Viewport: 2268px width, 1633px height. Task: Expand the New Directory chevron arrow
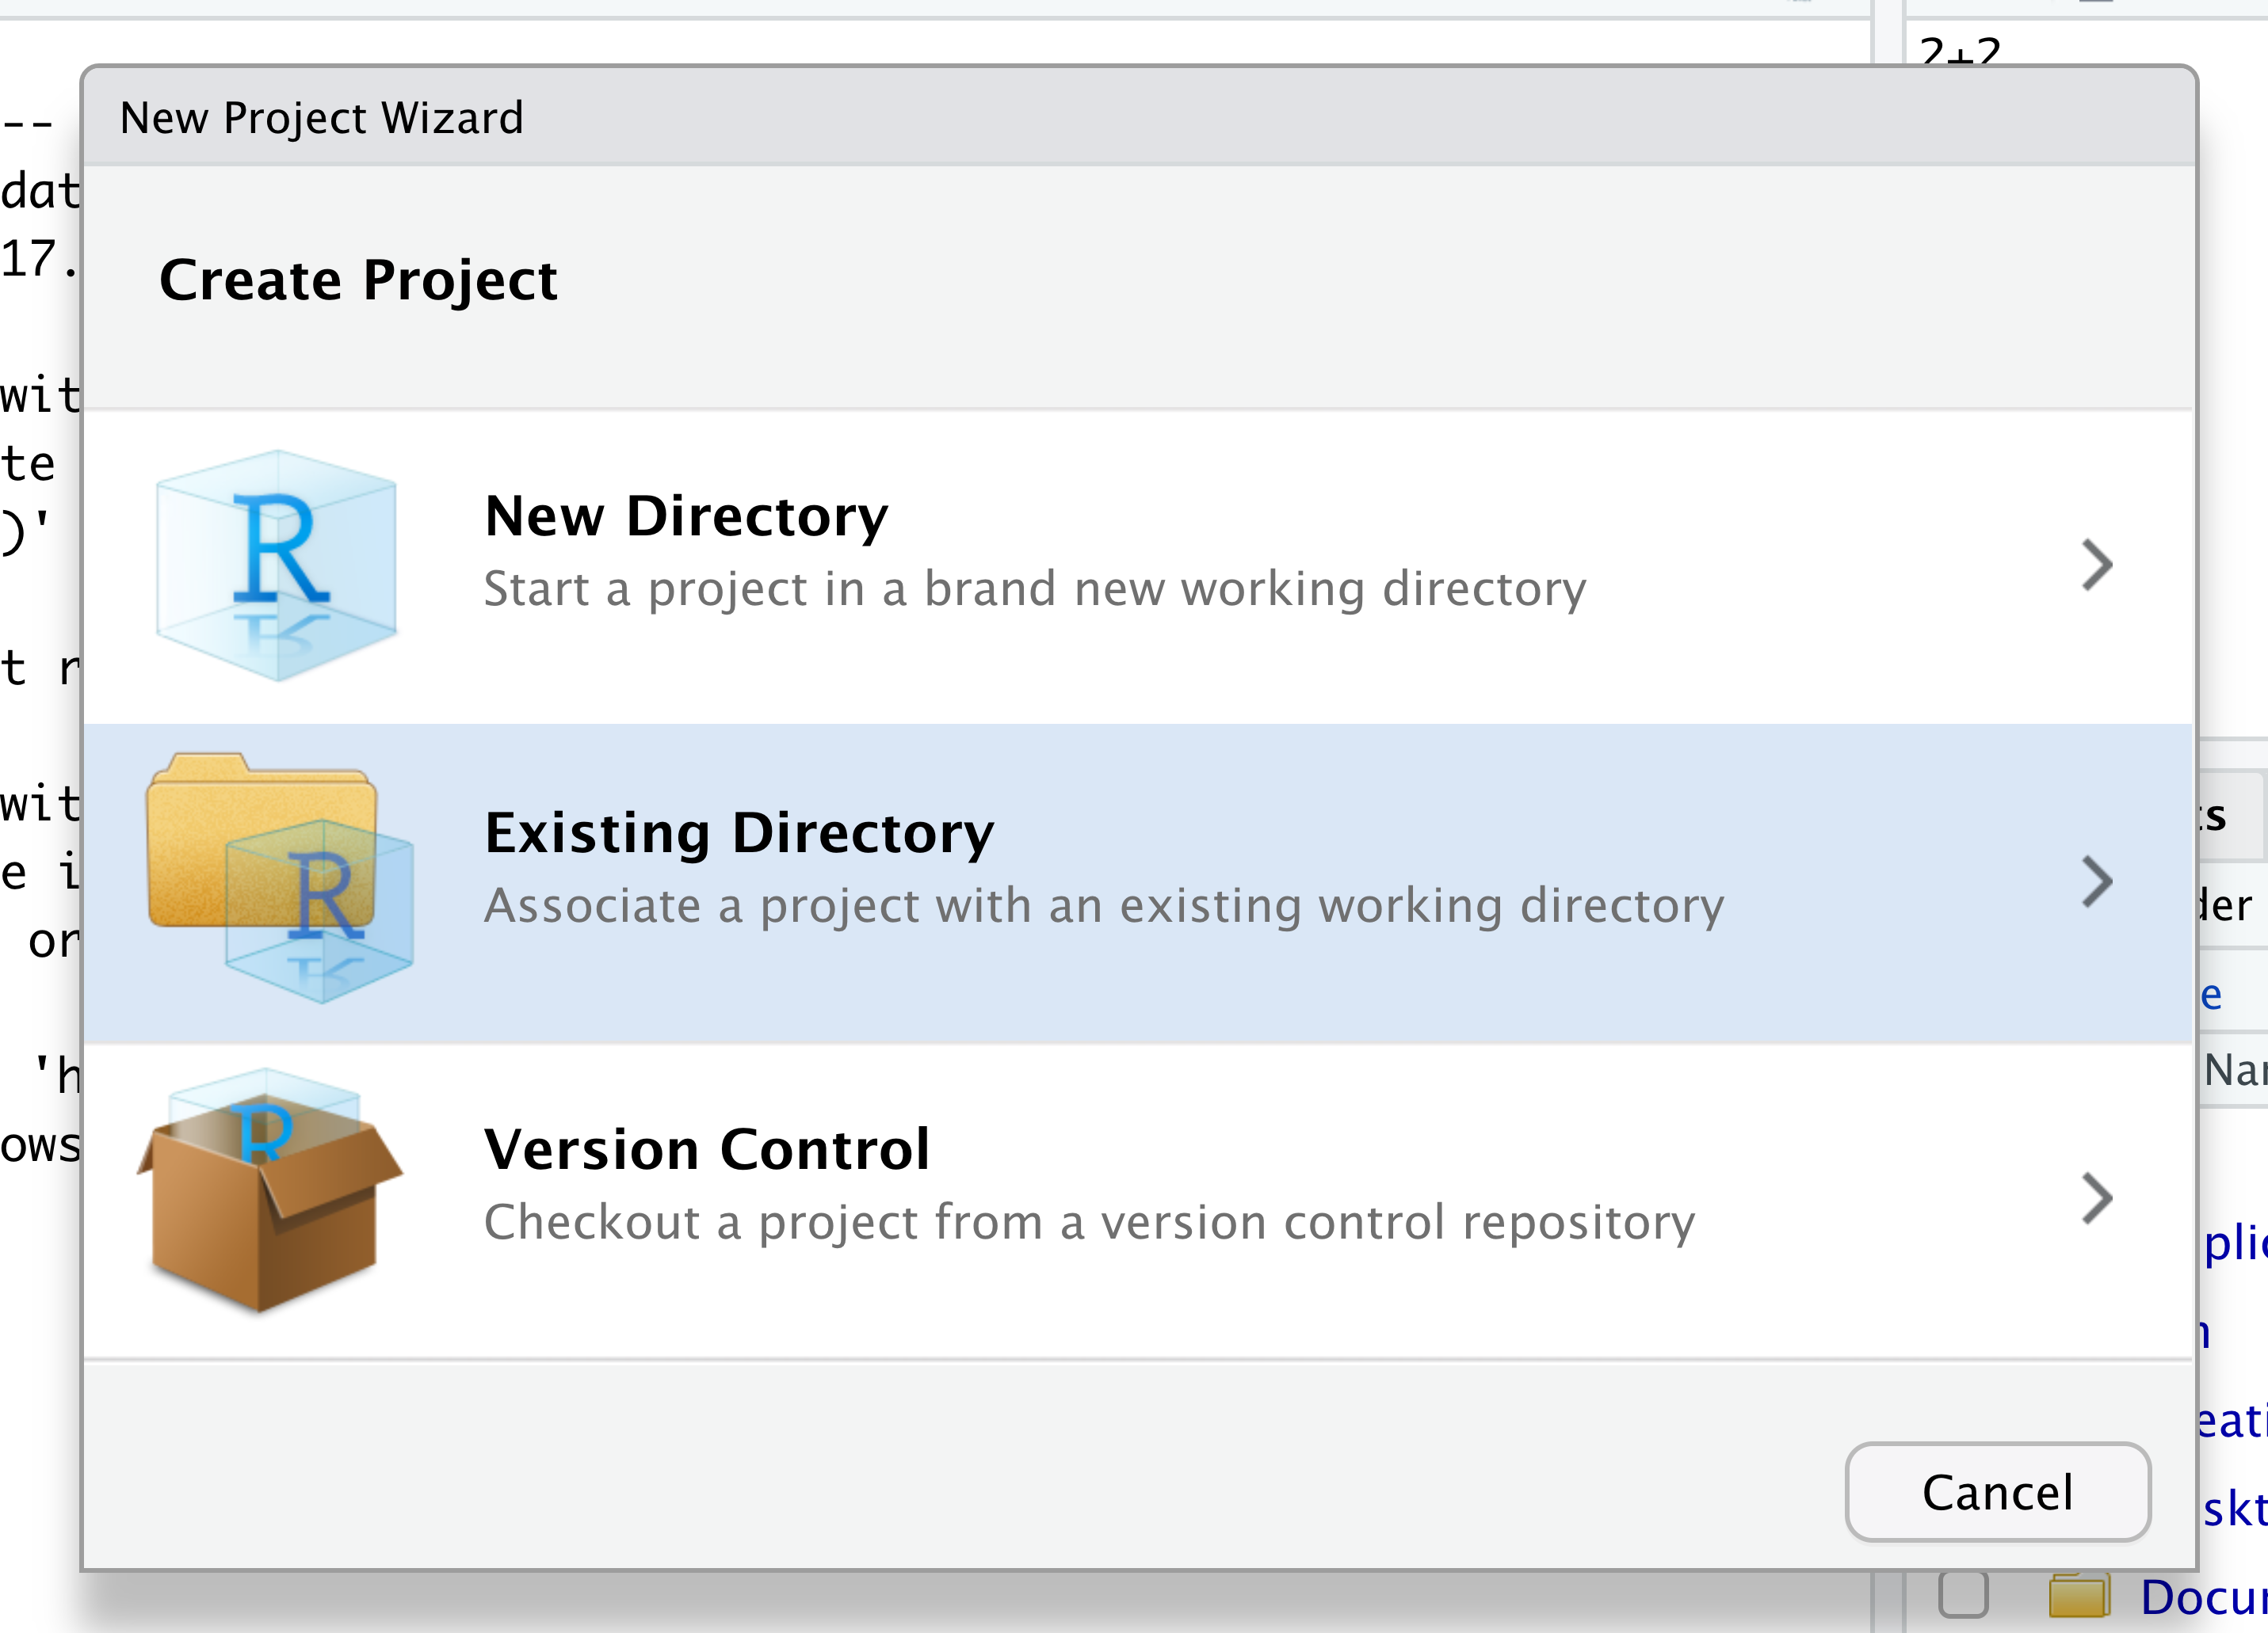point(2096,565)
